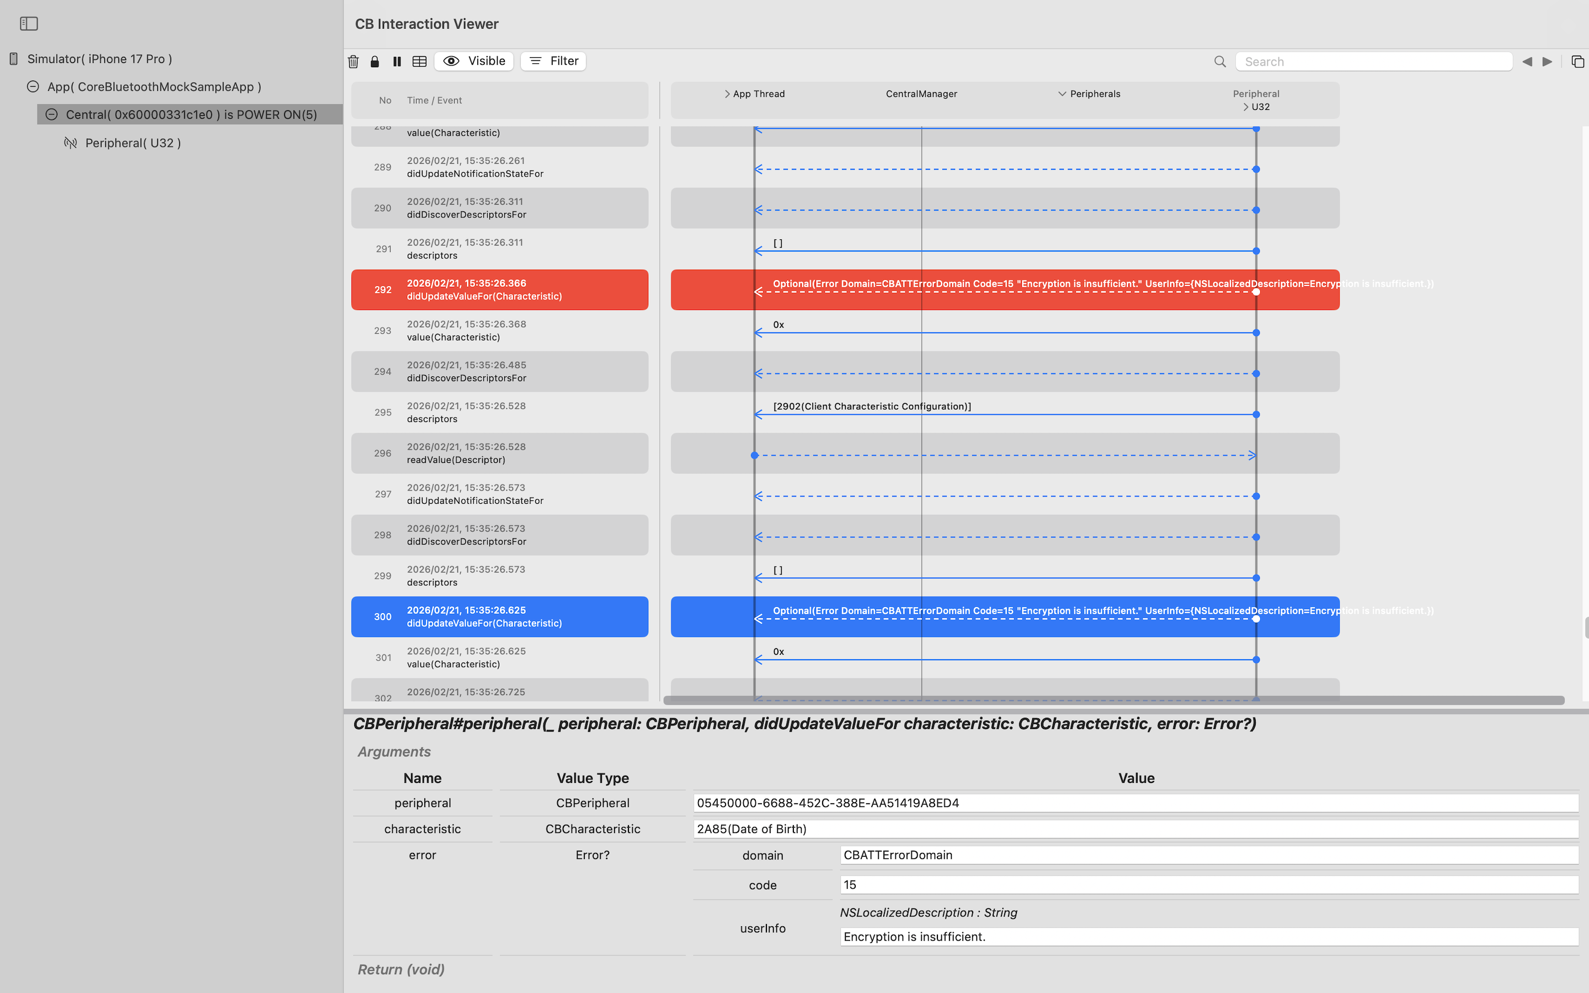The width and height of the screenshot is (1589, 993).
Task: Open the Filter options
Action: point(553,61)
